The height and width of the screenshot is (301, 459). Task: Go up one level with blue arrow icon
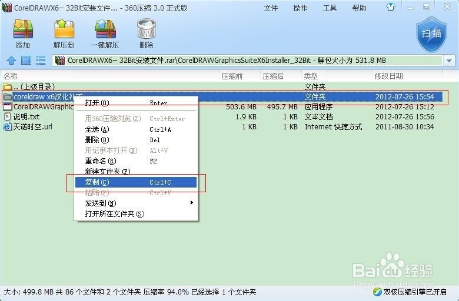11,61
